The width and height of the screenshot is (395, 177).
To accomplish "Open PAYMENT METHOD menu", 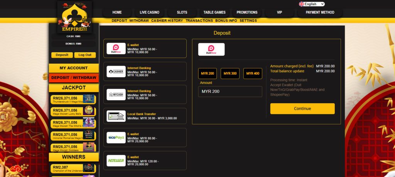I will tap(320, 12).
